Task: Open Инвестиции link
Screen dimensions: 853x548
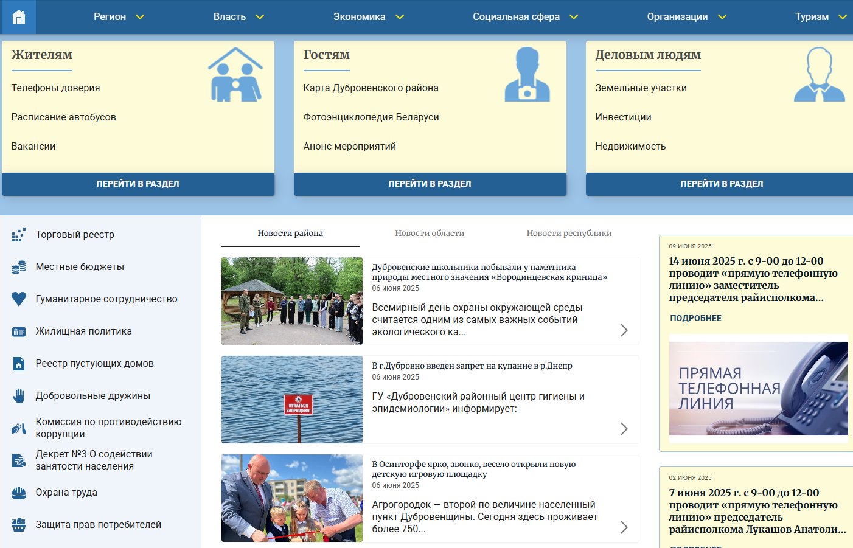Action: (x=623, y=117)
